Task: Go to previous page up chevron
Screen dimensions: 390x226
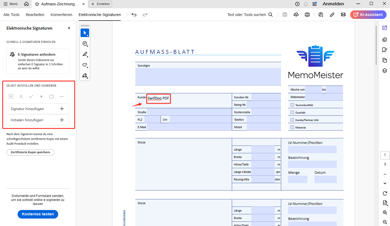Action: coord(385,174)
